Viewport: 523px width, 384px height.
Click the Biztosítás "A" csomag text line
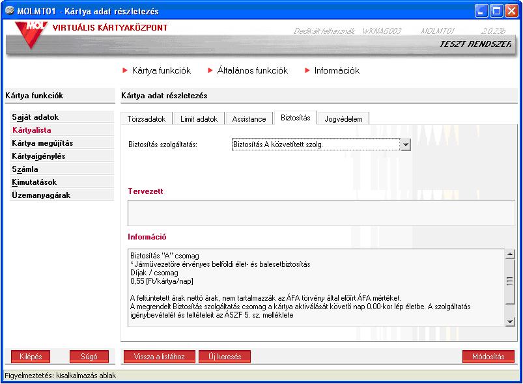coord(164,256)
